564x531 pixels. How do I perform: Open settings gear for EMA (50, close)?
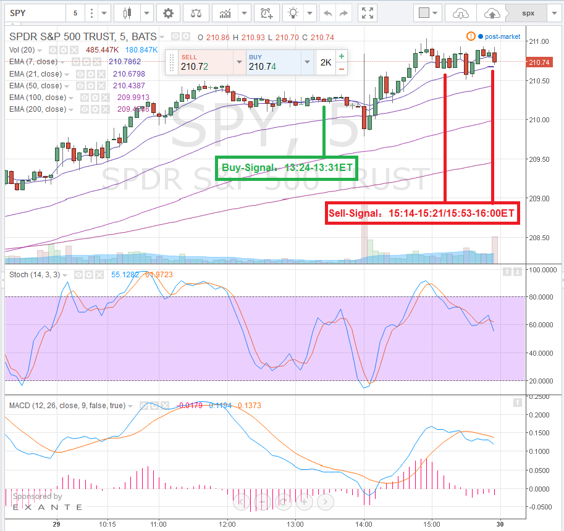click(x=91, y=86)
